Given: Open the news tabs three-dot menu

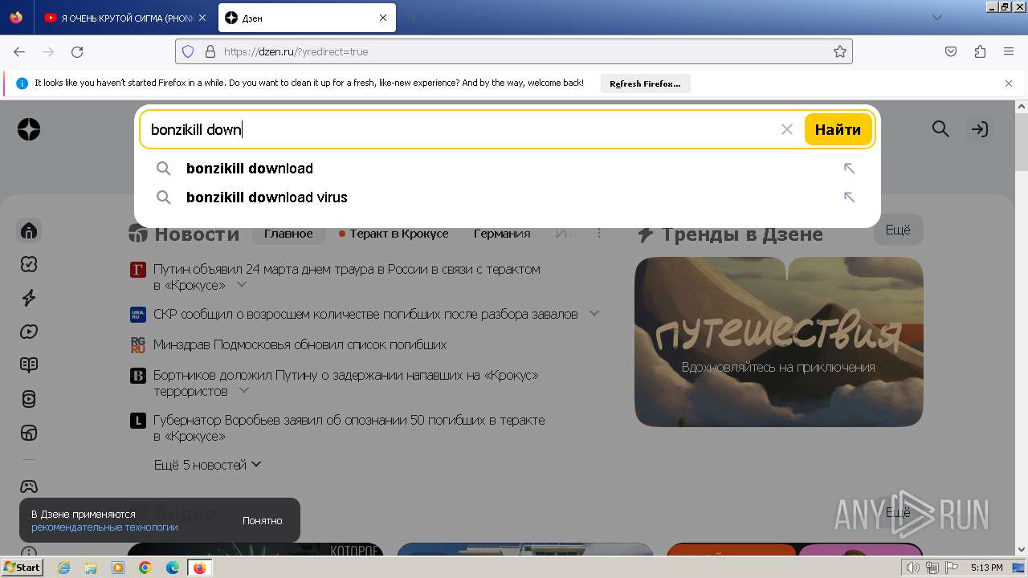Looking at the screenshot, I should 599,234.
